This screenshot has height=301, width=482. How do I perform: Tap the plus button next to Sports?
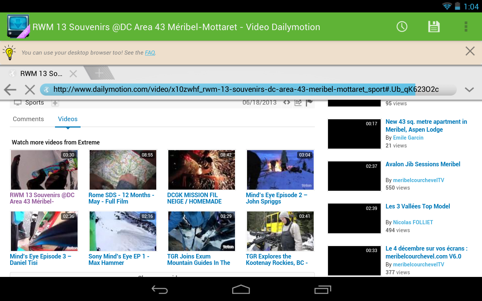pos(55,103)
